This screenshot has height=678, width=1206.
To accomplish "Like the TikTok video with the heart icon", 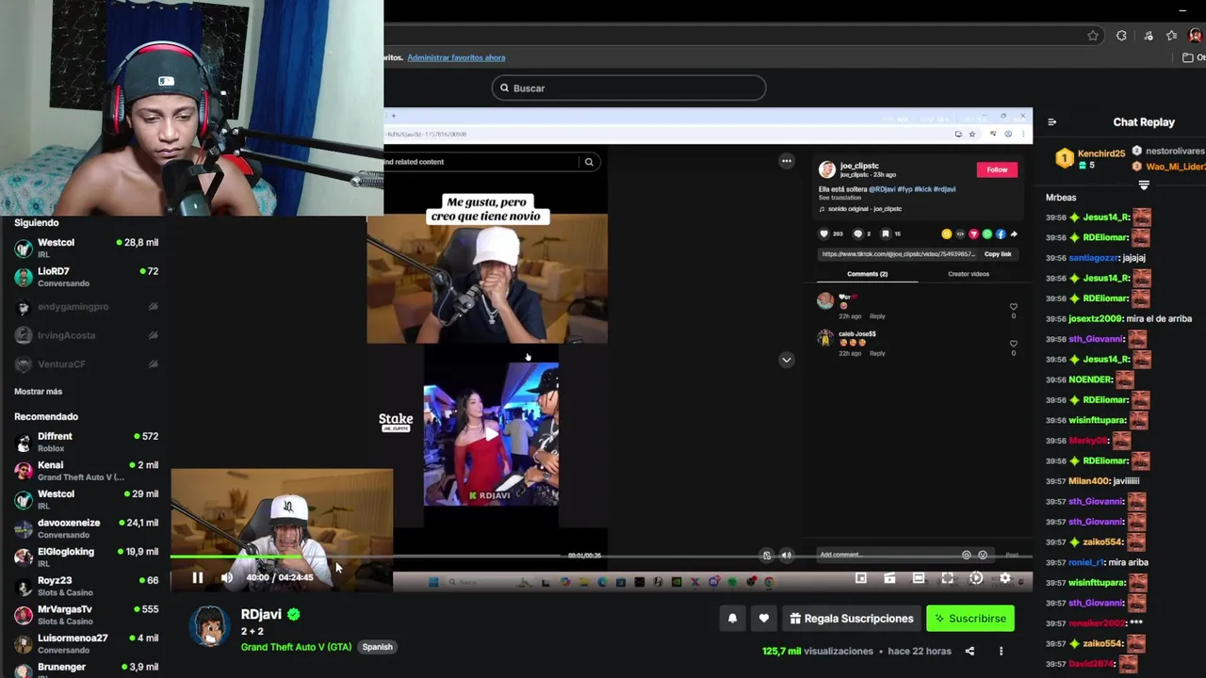I will pos(824,234).
